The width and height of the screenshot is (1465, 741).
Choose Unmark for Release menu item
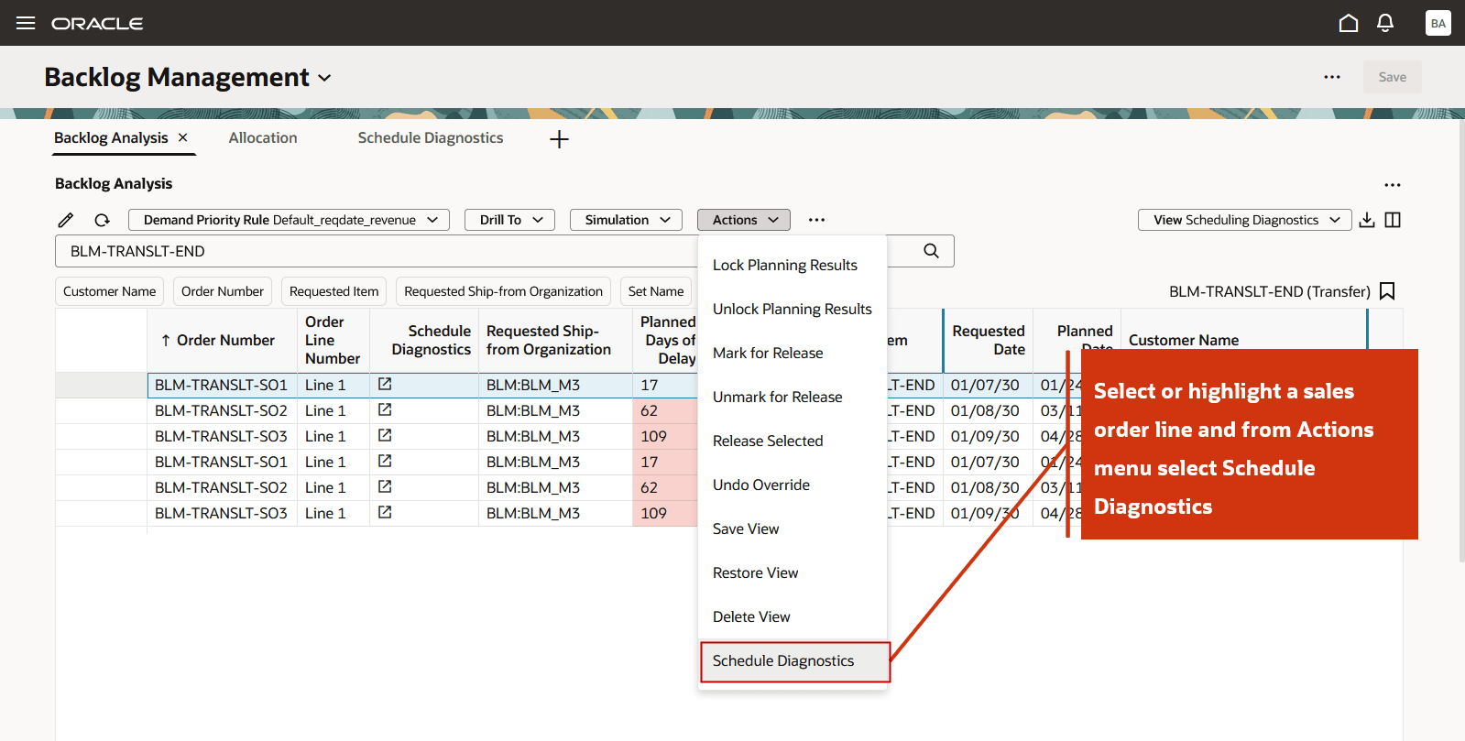(x=793, y=397)
